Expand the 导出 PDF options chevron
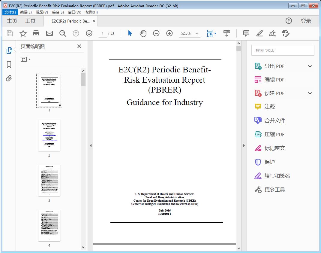The image size is (321, 253). pyautogui.click(x=309, y=66)
